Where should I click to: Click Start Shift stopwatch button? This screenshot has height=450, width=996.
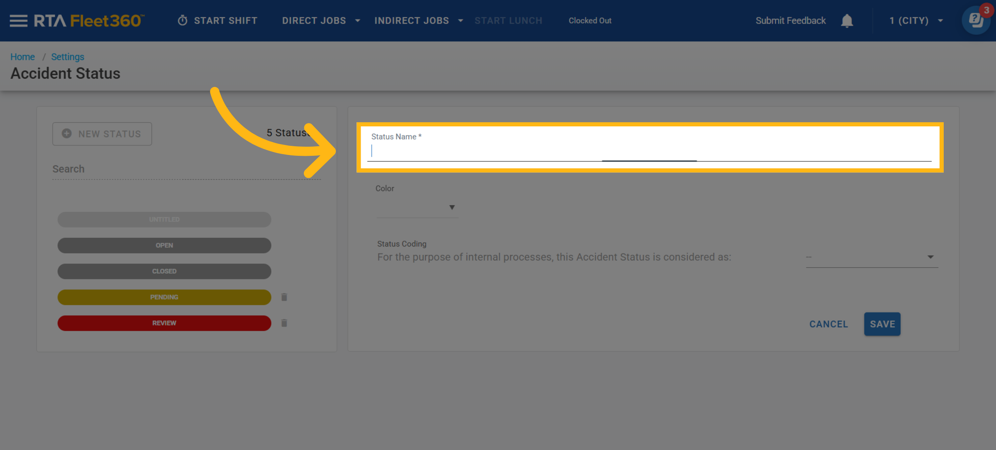coord(217,21)
